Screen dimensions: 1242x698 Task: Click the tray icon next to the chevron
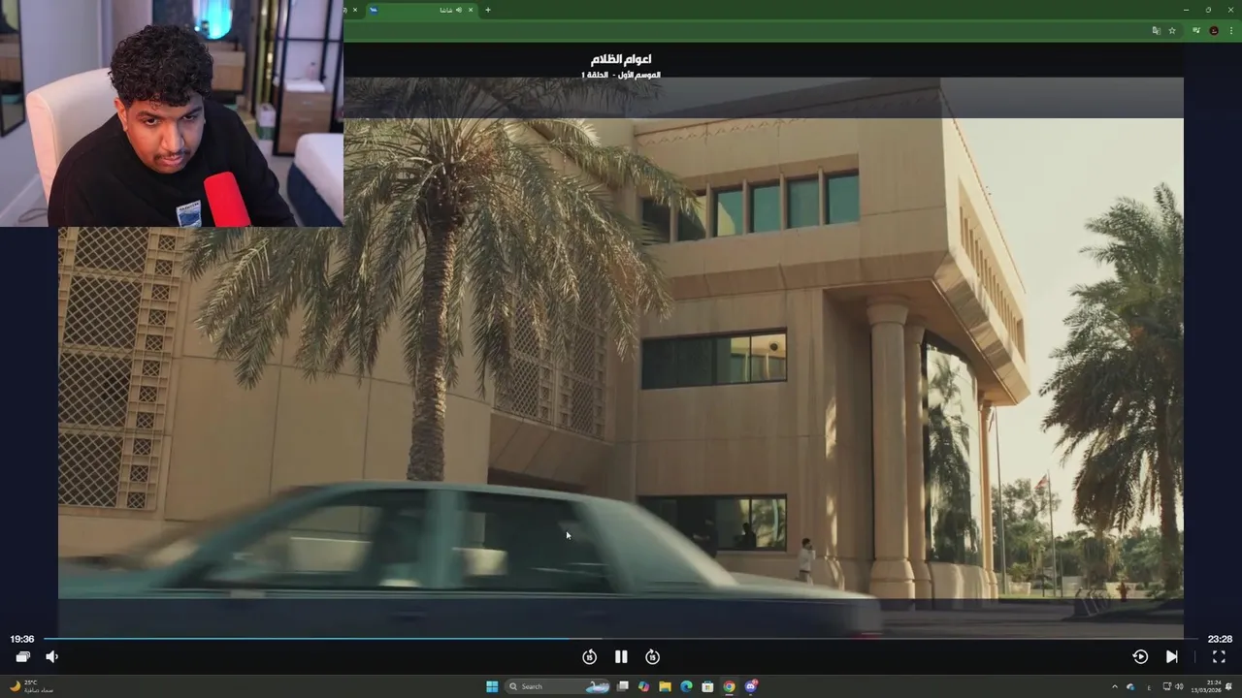(x=1130, y=686)
